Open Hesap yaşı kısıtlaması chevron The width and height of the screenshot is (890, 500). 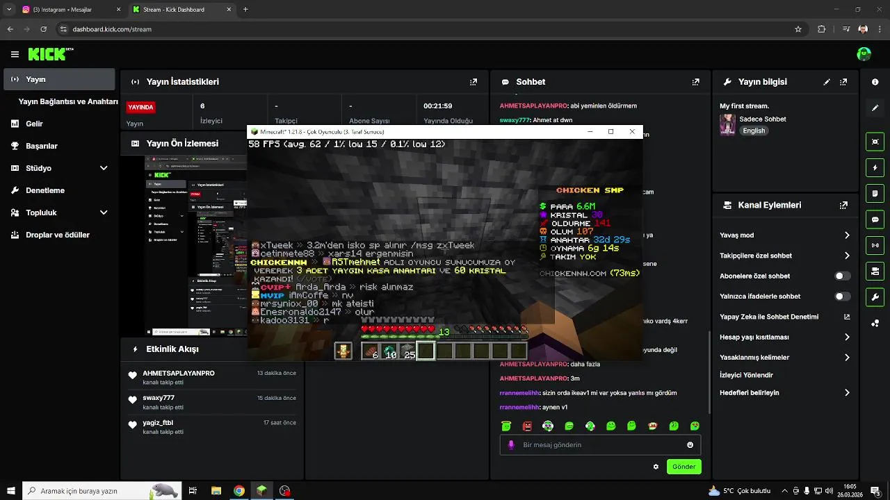tap(847, 337)
